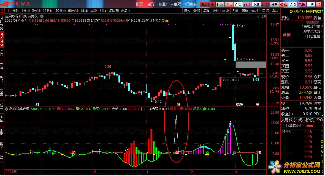Switch to 60分钟 period view
325x176 pixels.
73,11
